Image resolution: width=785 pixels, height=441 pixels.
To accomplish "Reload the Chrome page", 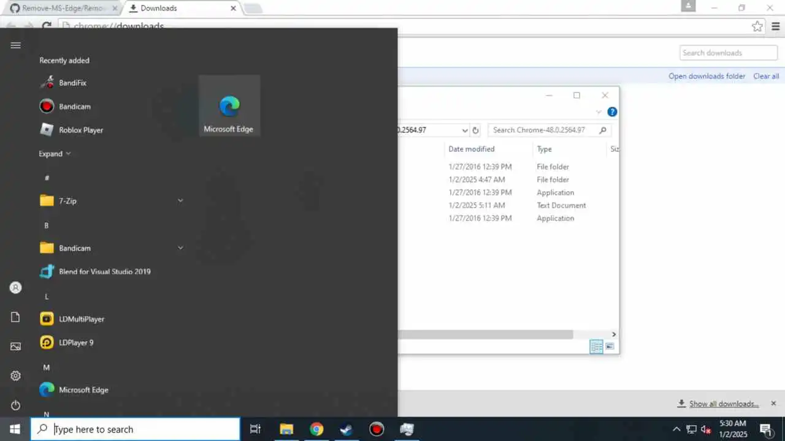I will click(47, 26).
